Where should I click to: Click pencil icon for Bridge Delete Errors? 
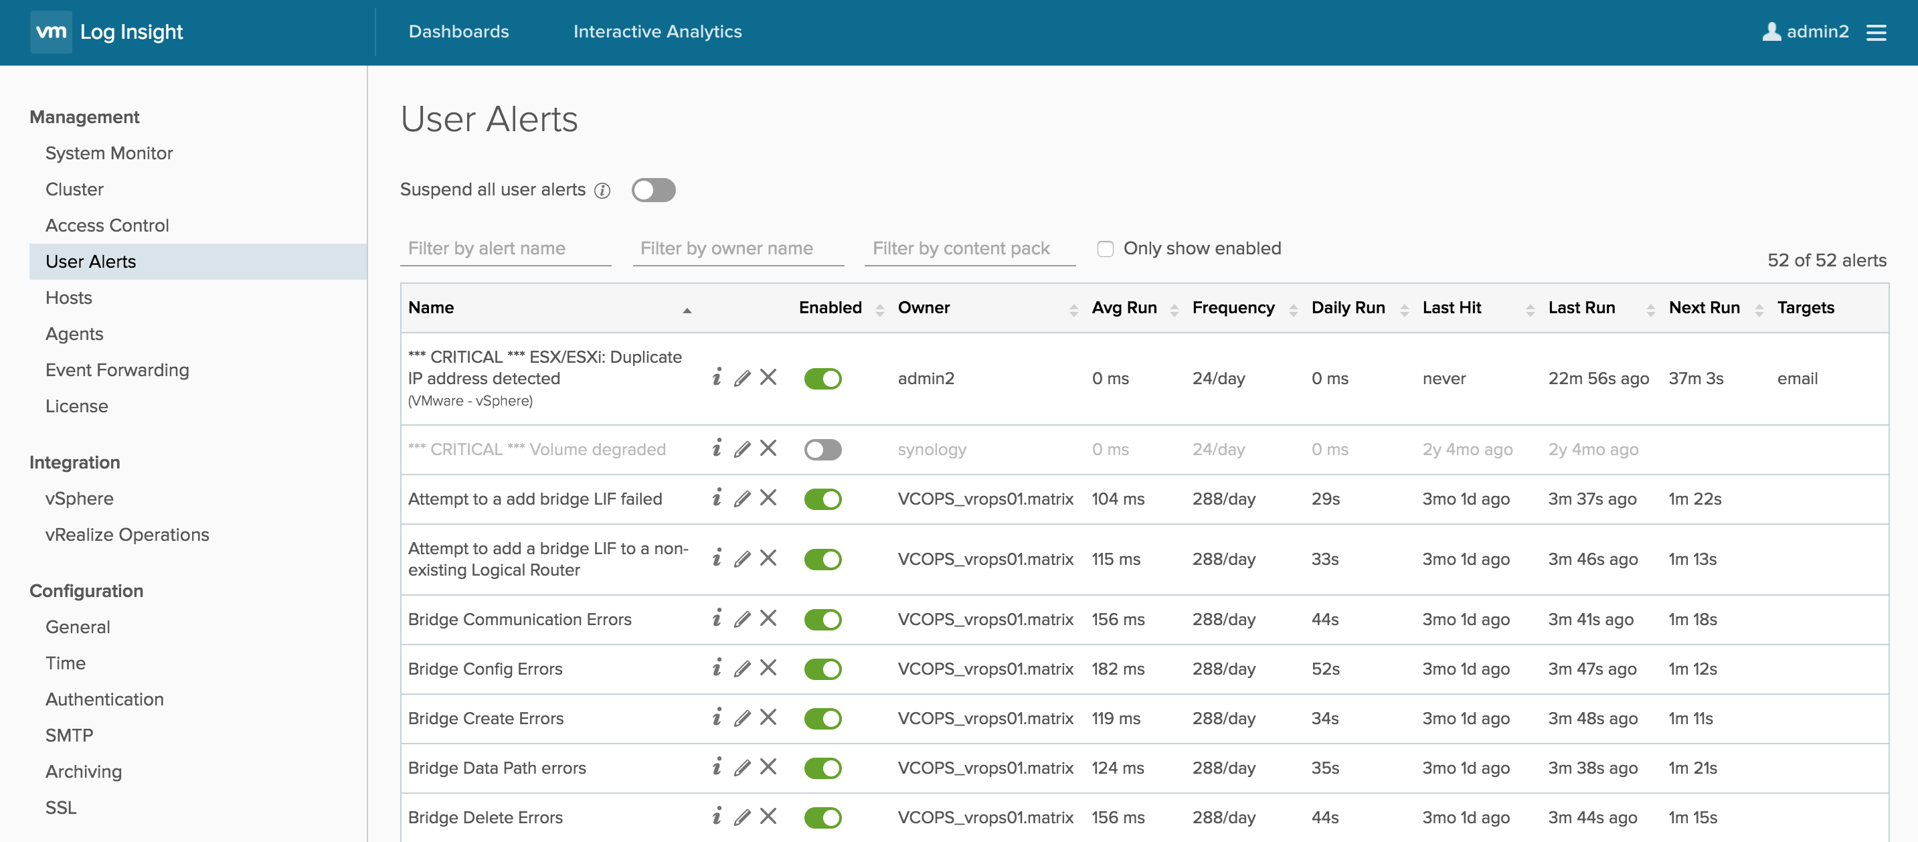pyautogui.click(x=742, y=817)
